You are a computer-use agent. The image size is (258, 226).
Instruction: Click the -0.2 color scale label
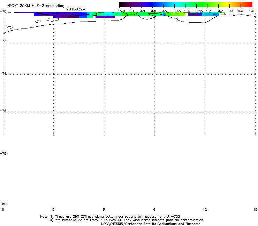point(219,11)
